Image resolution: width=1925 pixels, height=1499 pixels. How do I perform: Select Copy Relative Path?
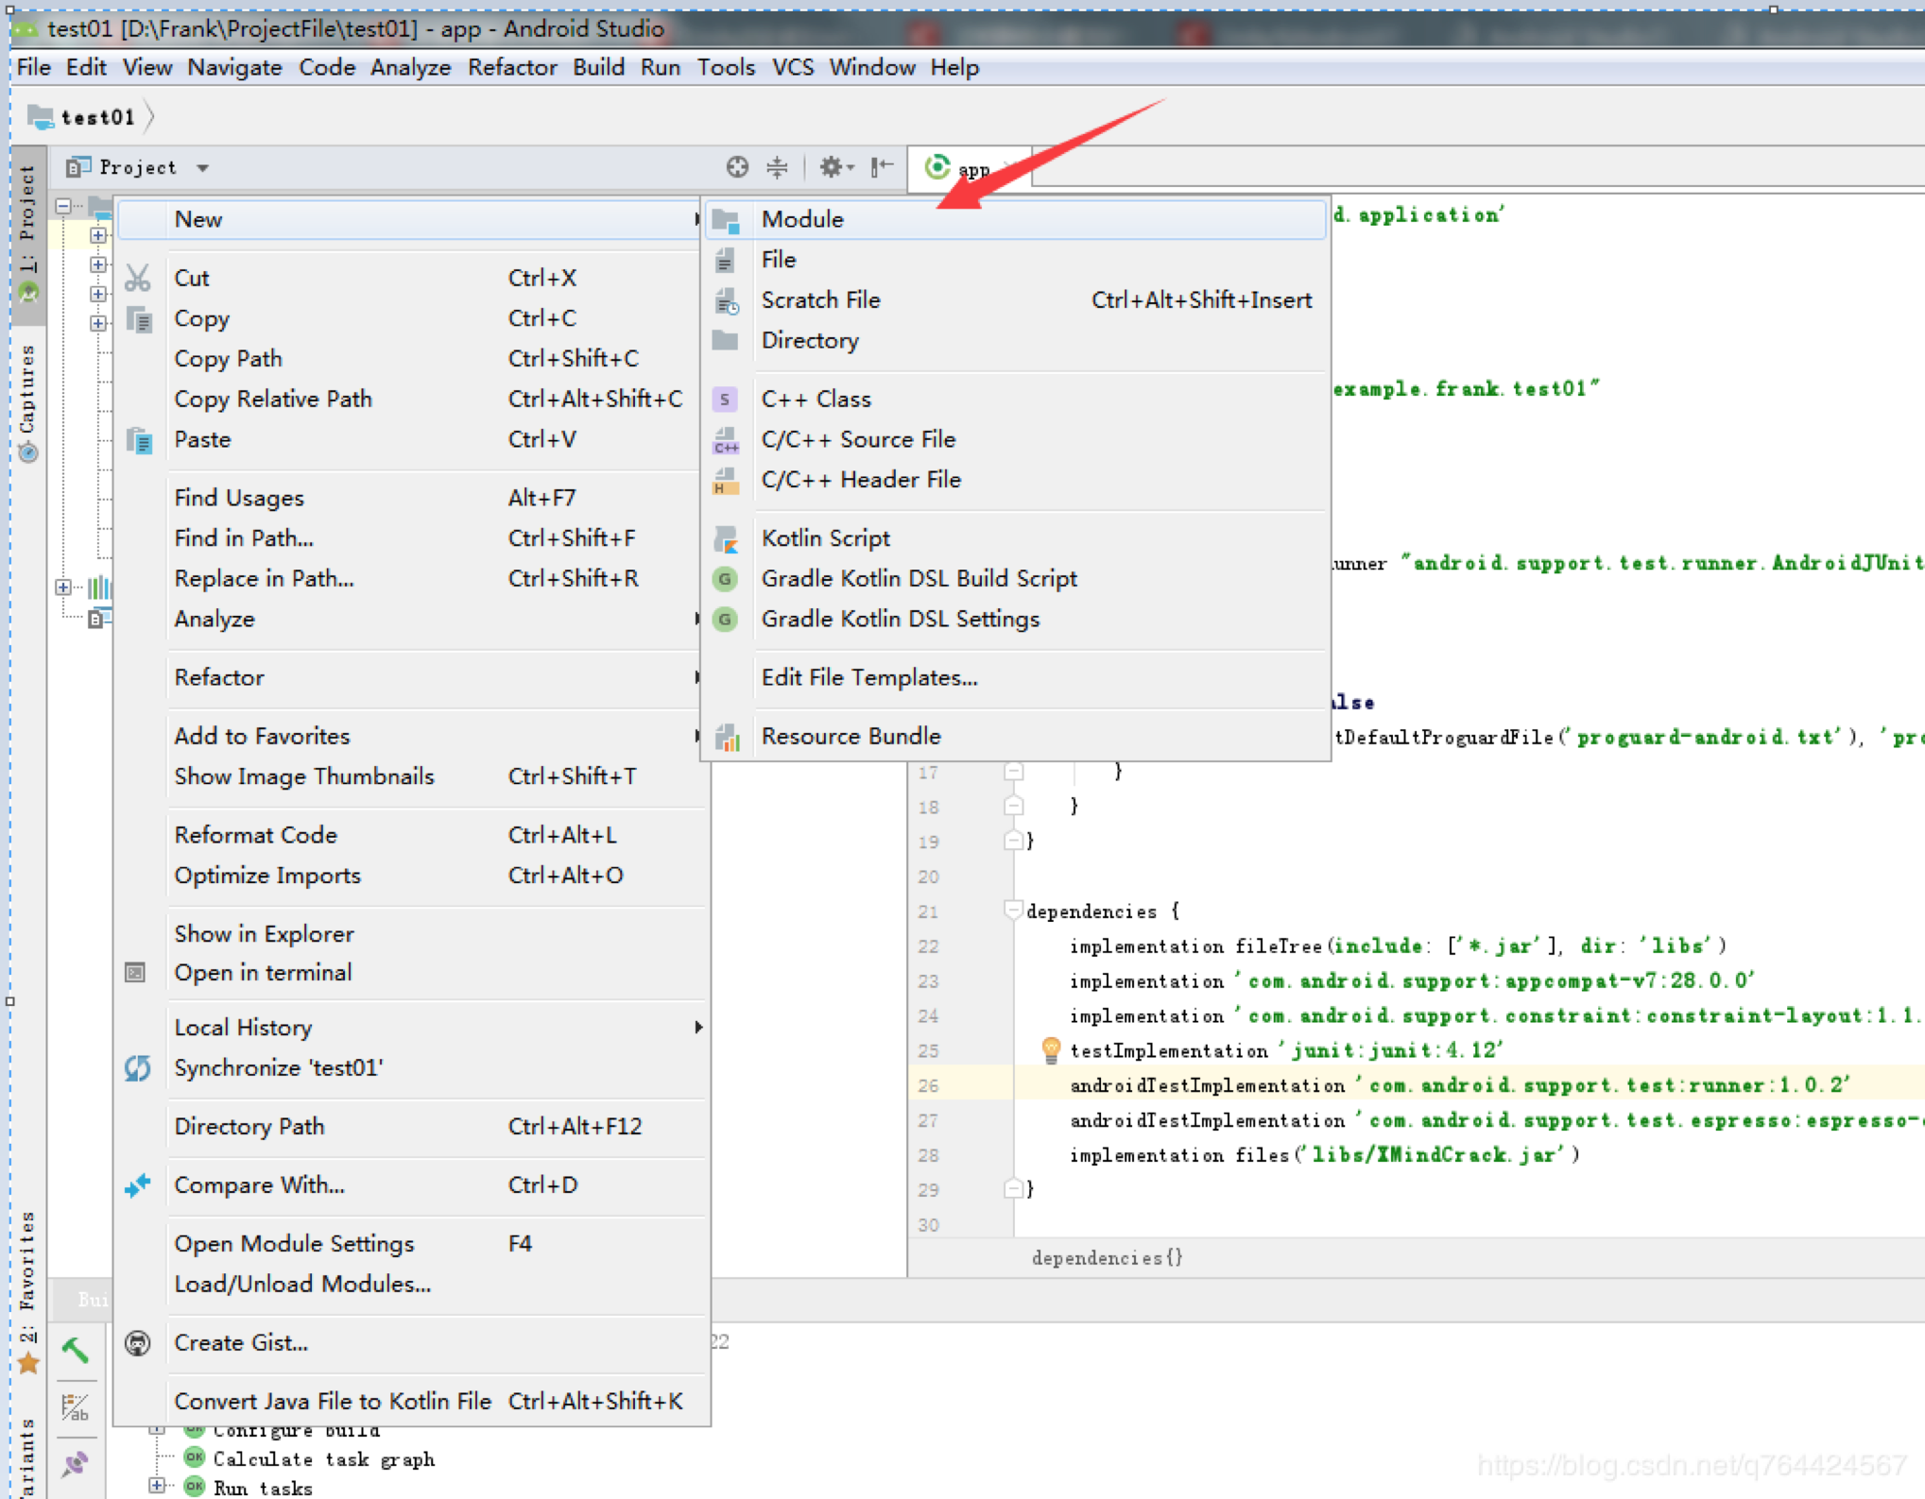[409, 400]
